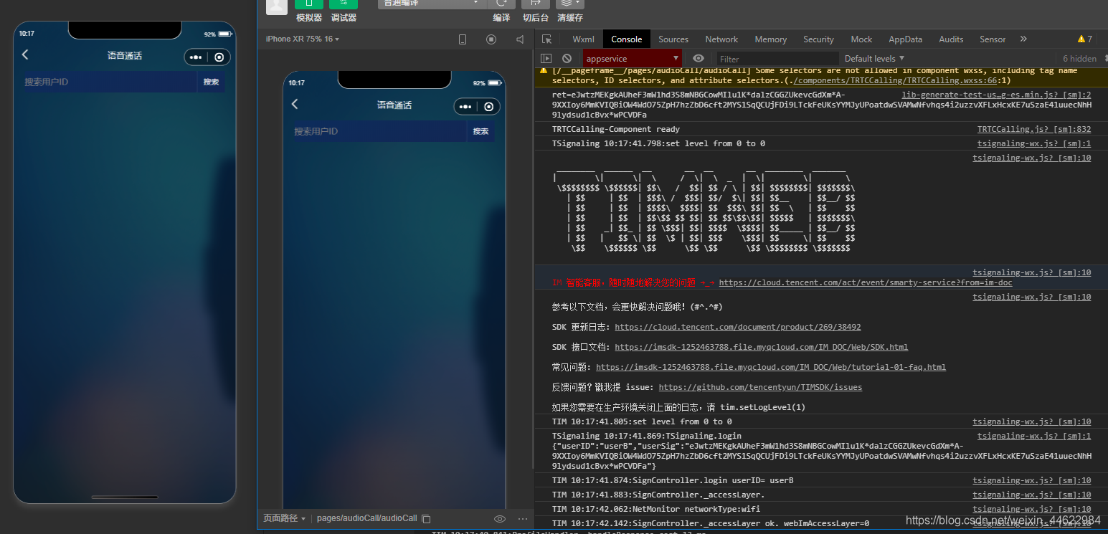The width and height of the screenshot is (1108, 534).
Task: Focus 搜索用户ID field in left phone preview
Action: tap(110, 82)
